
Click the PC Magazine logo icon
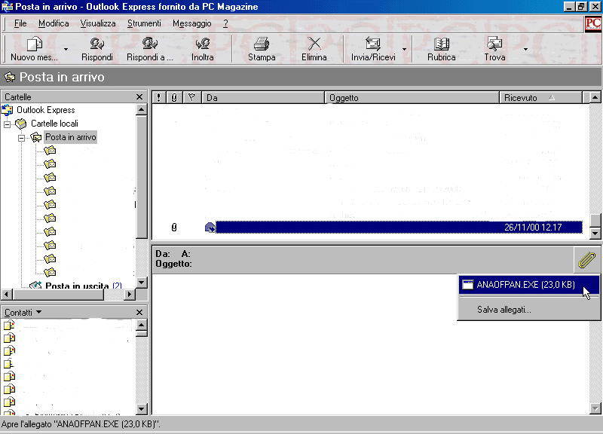tap(592, 24)
